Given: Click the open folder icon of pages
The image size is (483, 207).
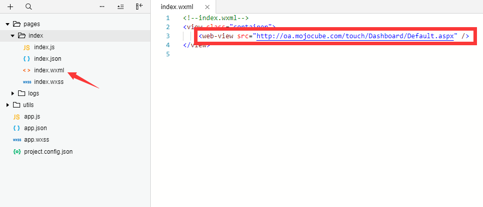Looking at the screenshot, I should pos(17,24).
